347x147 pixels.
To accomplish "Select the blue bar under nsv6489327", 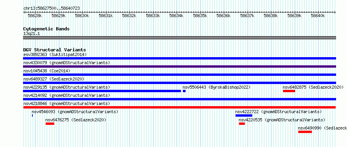I will (x=179, y=83).
